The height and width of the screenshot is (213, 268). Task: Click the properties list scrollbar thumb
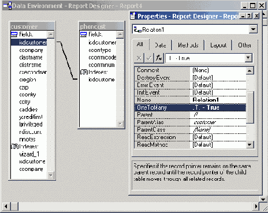250,107
